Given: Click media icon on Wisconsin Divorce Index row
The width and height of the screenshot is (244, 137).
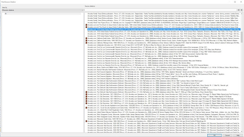Looking at the screenshot, I should pyautogui.click(x=86, y=121).
